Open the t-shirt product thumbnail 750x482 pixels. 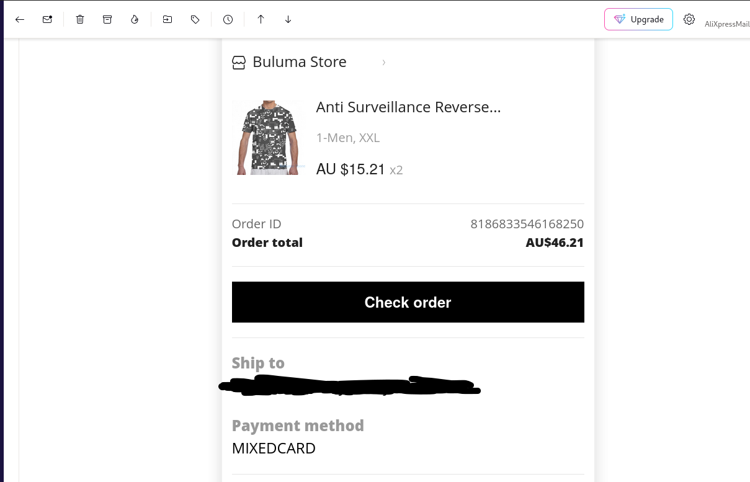(x=269, y=138)
